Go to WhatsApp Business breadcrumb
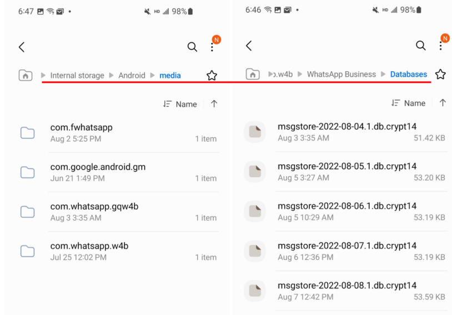 [x=341, y=74]
